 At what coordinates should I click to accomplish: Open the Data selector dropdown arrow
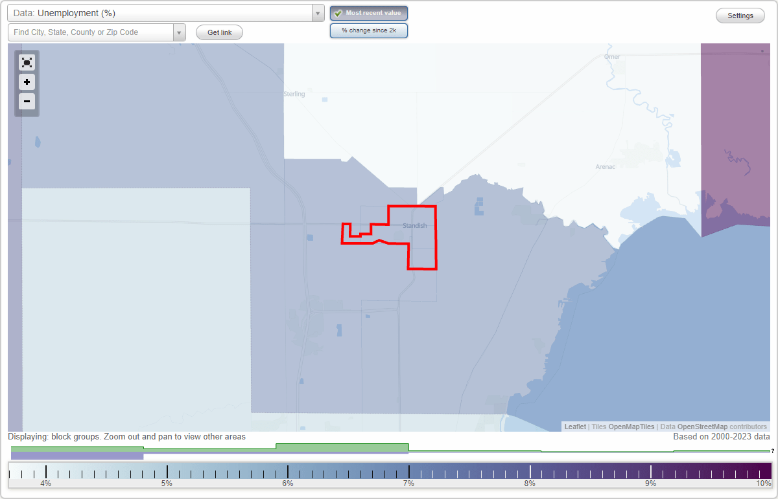pyautogui.click(x=317, y=13)
